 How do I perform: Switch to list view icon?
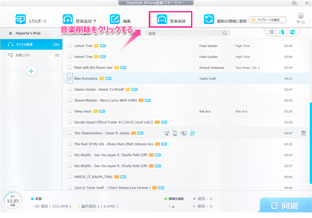point(271,32)
